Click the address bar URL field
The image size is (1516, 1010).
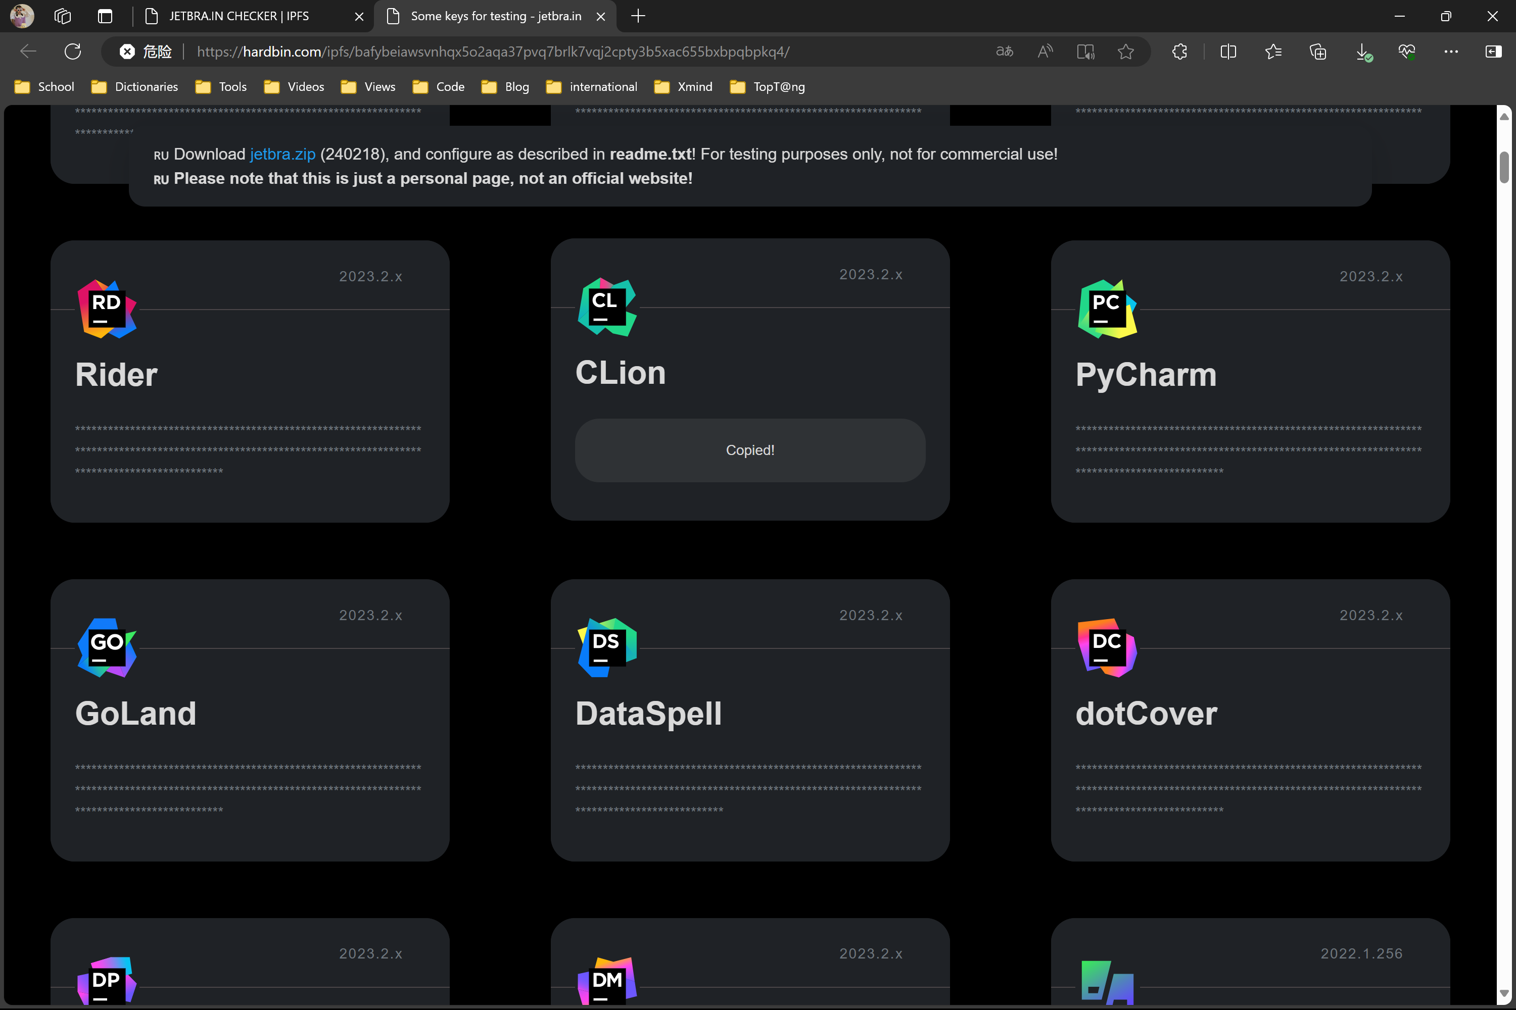(x=493, y=52)
